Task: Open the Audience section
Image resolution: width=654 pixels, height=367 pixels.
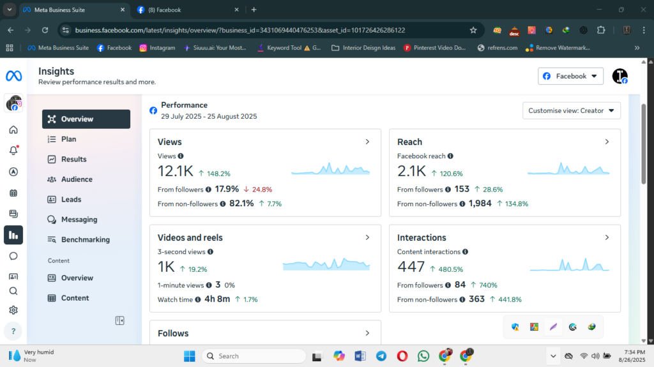Action: coord(86,179)
